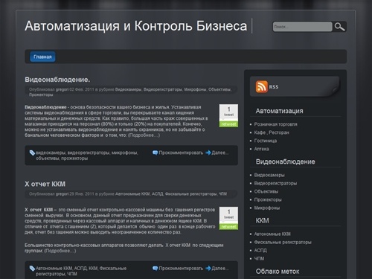Open rubric Автономные ККМ in second post meta

[x=132, y=194]
